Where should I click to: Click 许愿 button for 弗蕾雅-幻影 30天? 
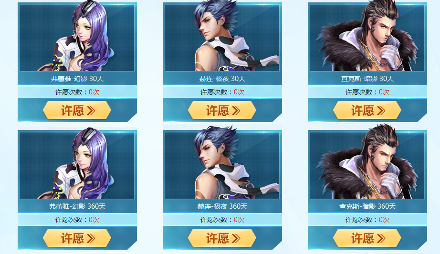77,111
